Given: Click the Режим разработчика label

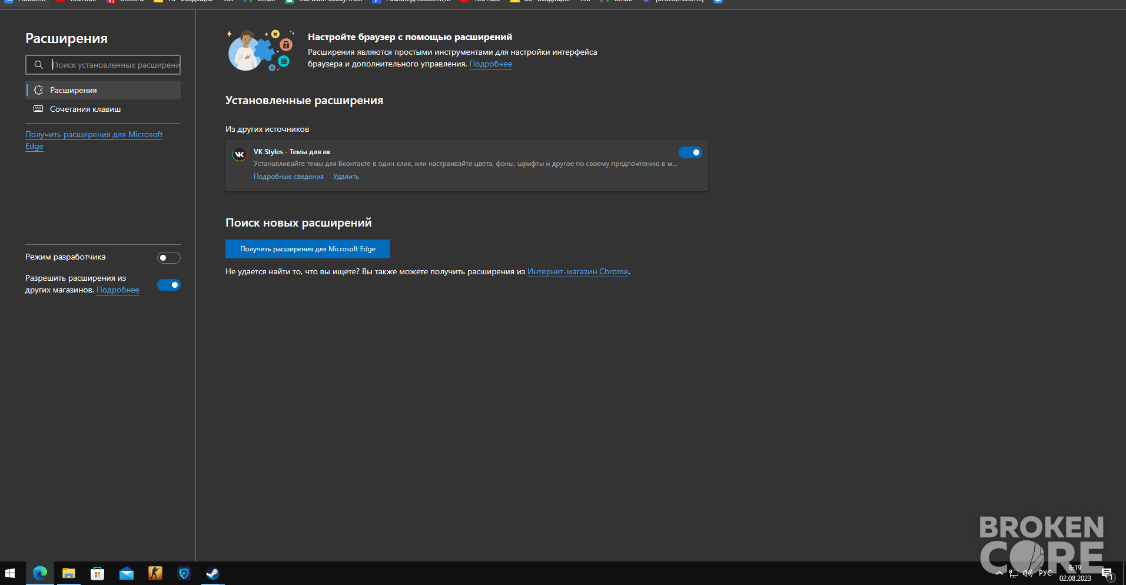Looking at the screenshot, I should (65, 257).
